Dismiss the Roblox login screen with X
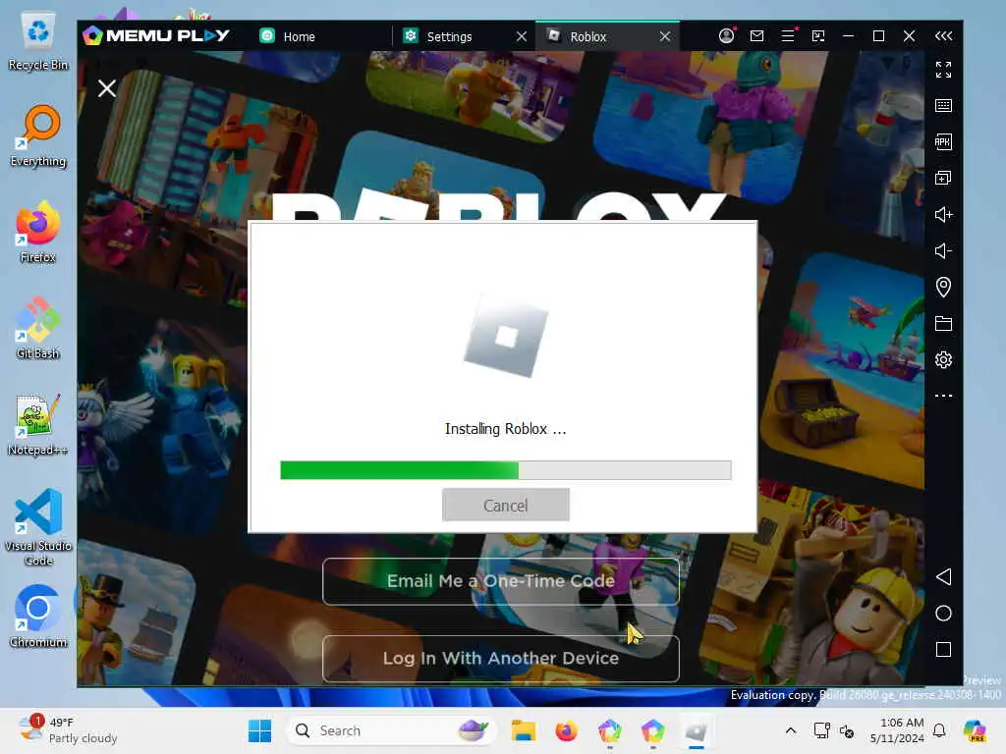 107,87
